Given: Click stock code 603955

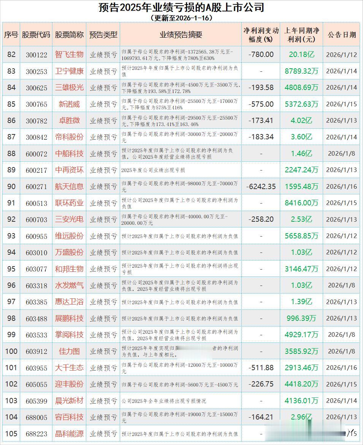Looking at the screenshot, I should (36, 368).
